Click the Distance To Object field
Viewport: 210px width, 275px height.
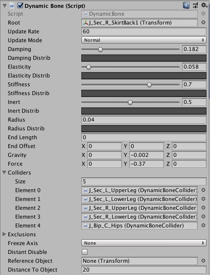click(x=144, y=270)
